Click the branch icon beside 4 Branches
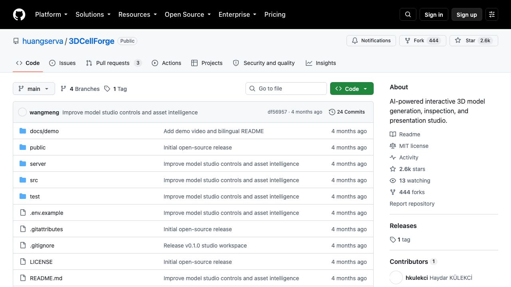 (x=63, y=88)
